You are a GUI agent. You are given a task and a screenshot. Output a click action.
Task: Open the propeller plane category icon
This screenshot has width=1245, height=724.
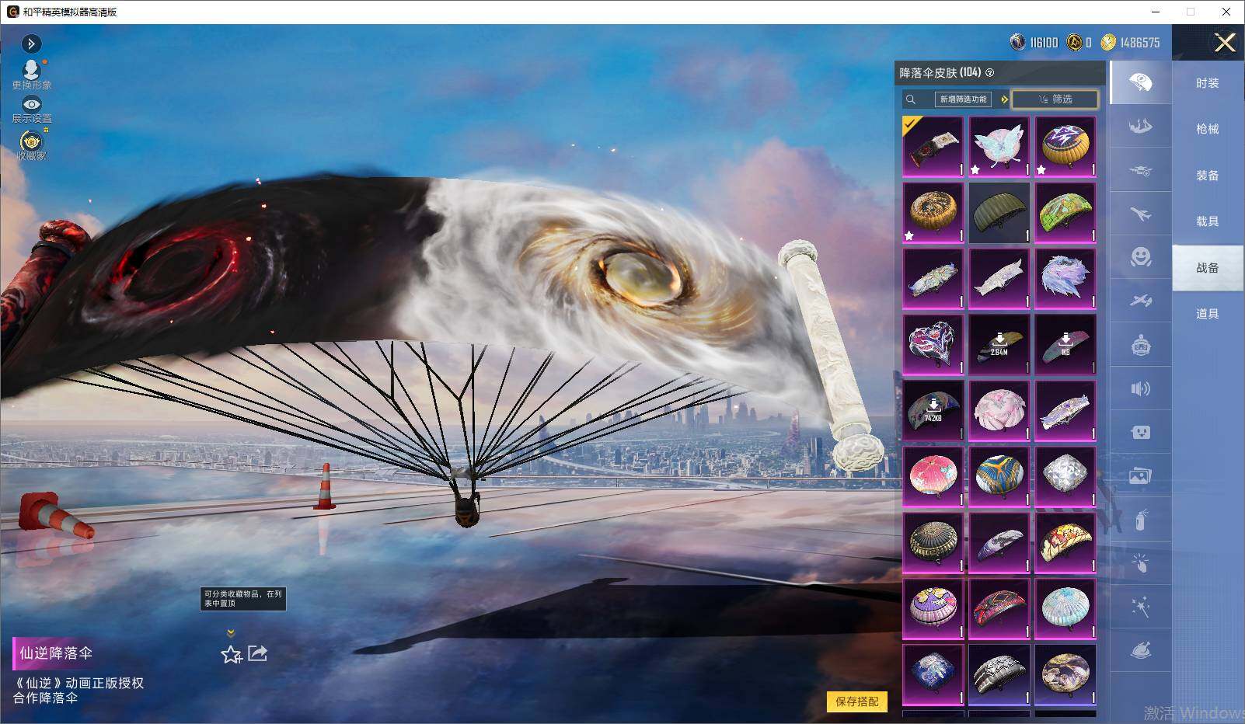click(x=1140, y=301)
